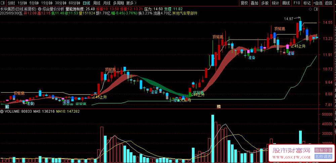Image resolution: width=336 pixels, height=163 pixels.
Task: Click the 其他汽车零部件 sector label
Action: [x=185, y=13]
